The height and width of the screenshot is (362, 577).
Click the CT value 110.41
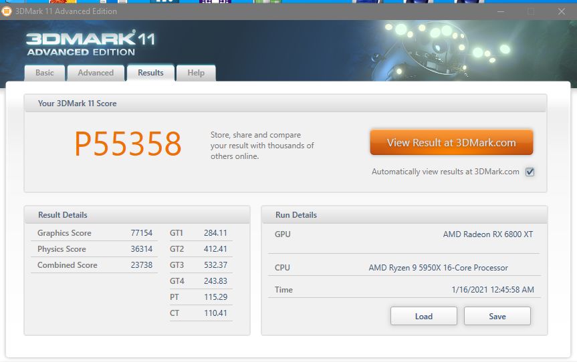pos(216,313)
